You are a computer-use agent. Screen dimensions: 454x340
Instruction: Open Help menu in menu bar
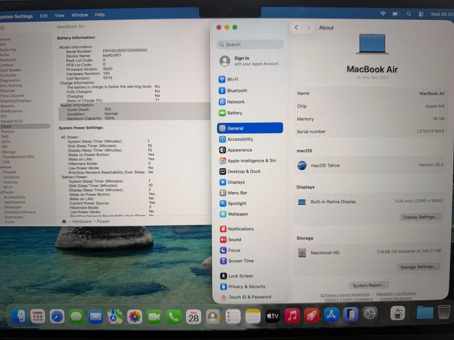100,15
